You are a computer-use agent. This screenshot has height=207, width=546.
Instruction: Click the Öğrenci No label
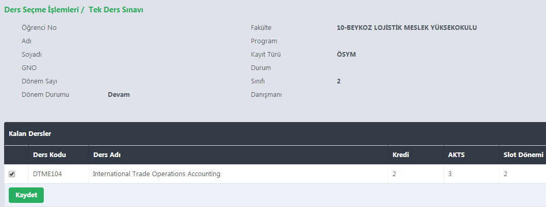tap(39, 28)
